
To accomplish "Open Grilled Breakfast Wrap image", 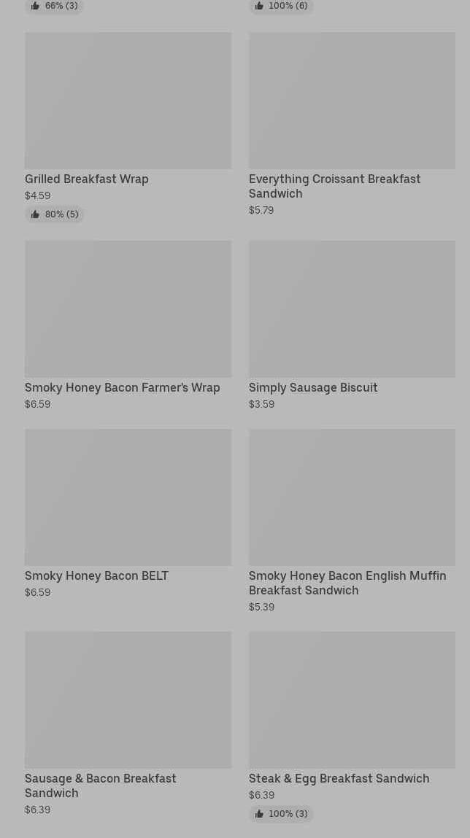I will click(128, 101).
